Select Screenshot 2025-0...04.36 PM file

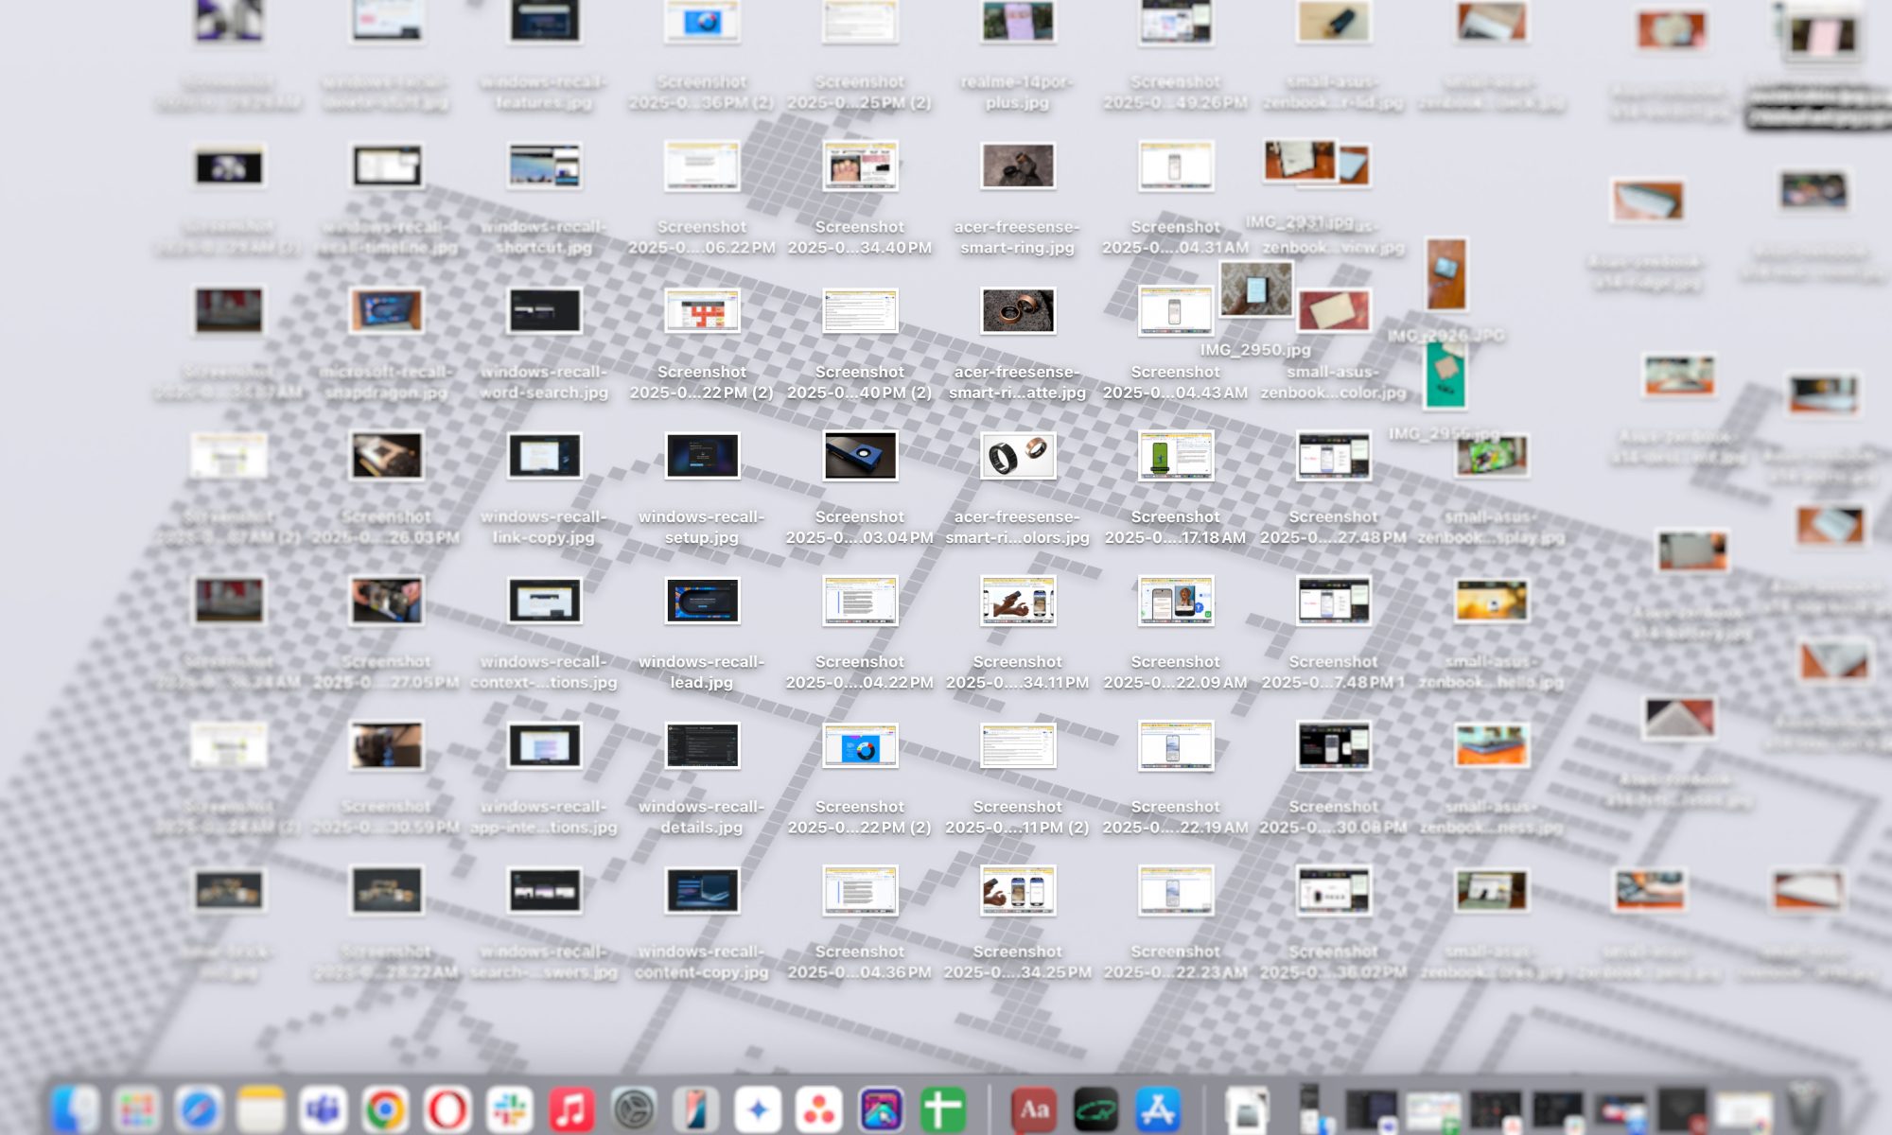[860, 890]
